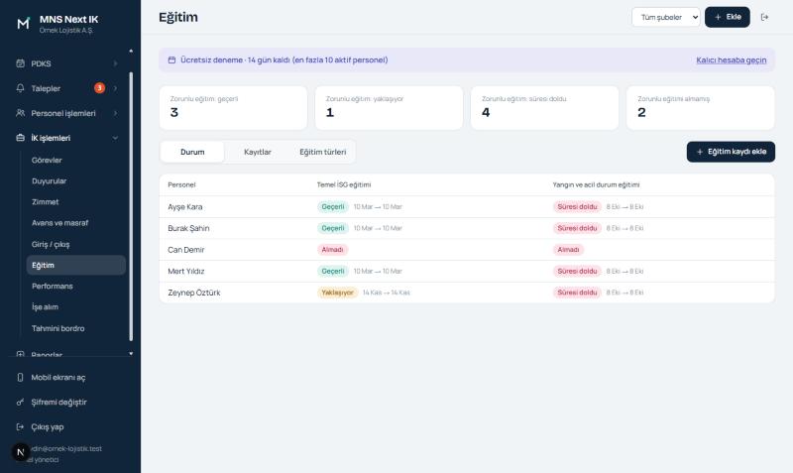Click the Şifremi değiştir key icon
Viewport: 793px width, 473px height.
[x=20, y=403]
